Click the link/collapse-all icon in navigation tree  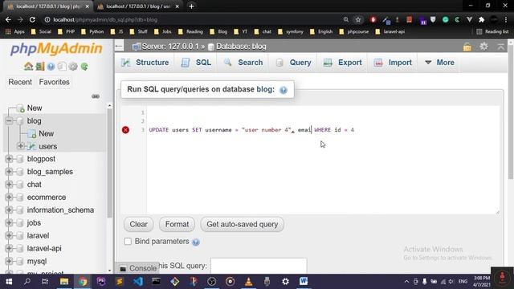point(96,96)
